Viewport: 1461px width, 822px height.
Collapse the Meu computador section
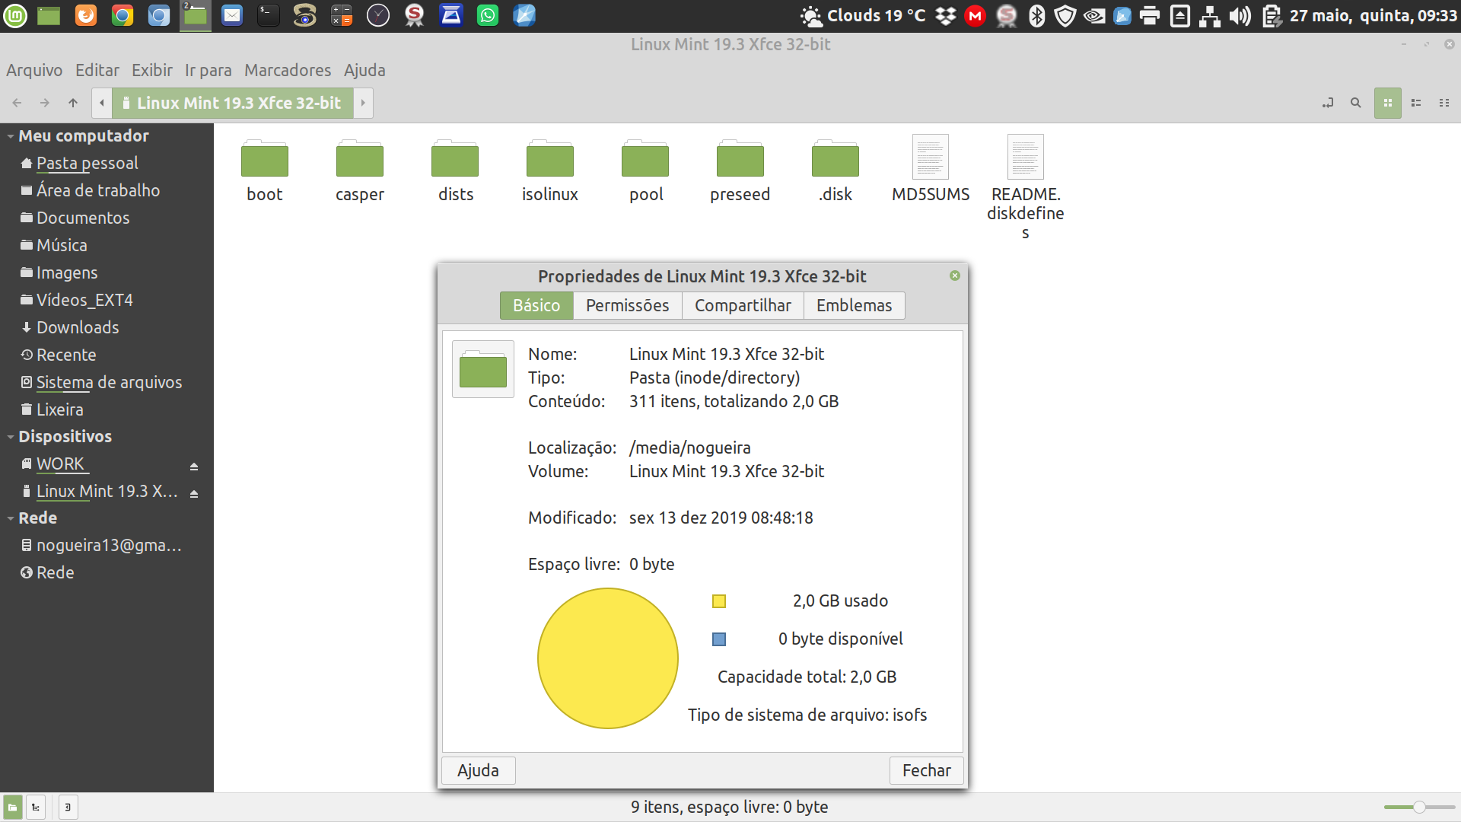11,136
